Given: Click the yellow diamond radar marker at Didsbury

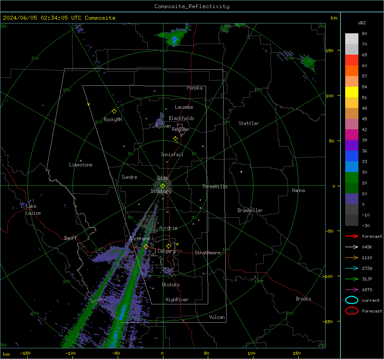Looking at the screenshot, I should pyautogui.click(x=163, y=186).
